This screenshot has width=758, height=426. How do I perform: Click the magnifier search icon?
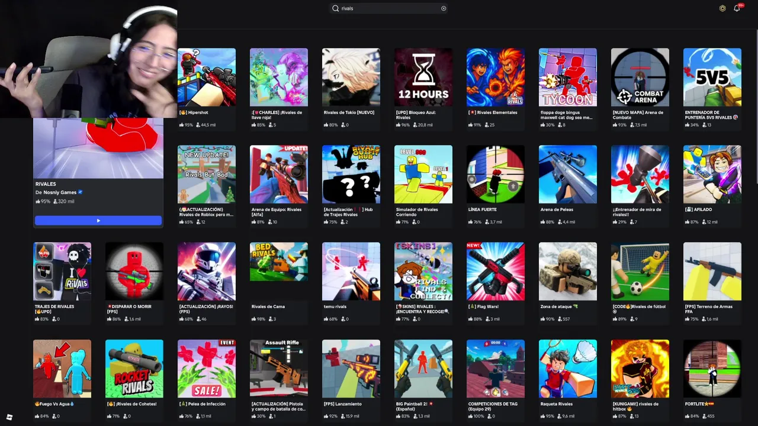(335, 8)
